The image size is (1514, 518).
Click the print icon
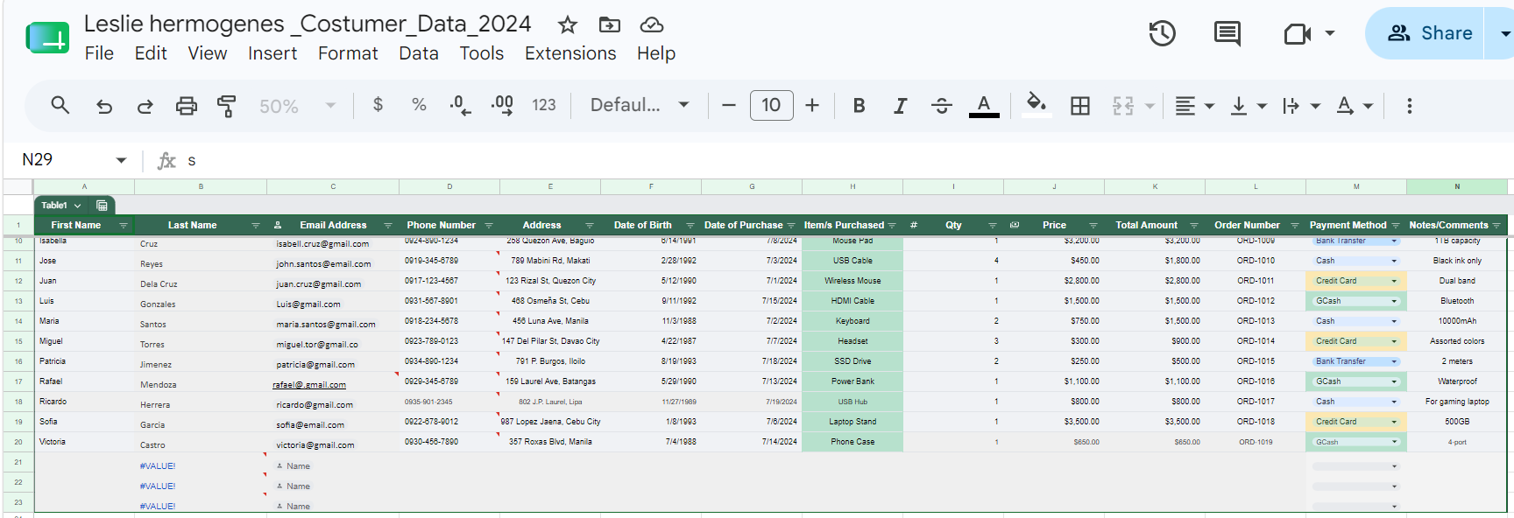(x=186, y=106)
